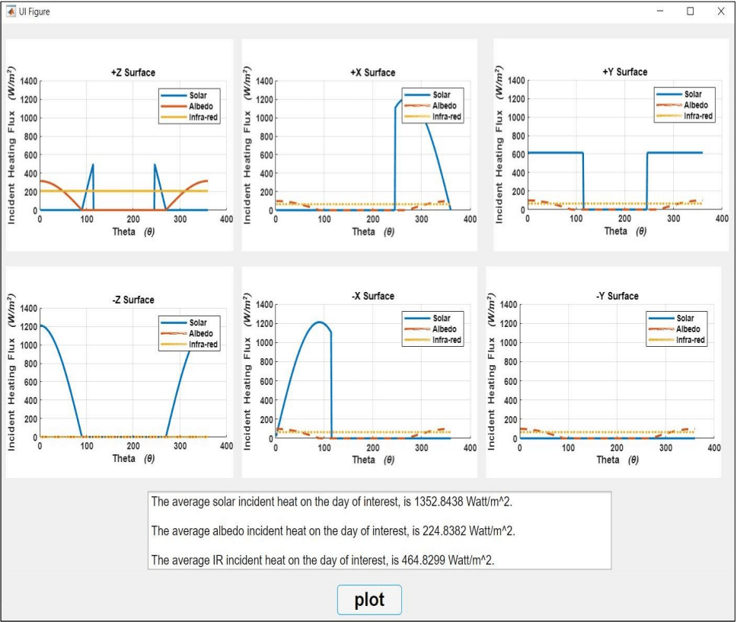The width and height of the screenshot is (737, 622).
Task: Maximize the UI Figure window
Action: point(691,11)
